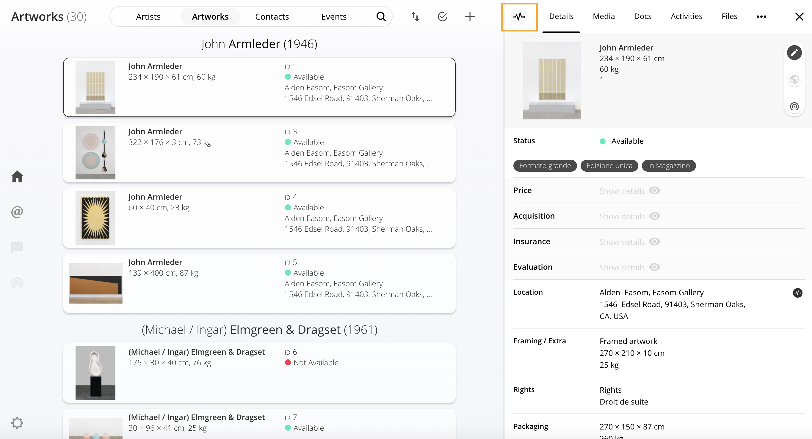The height and width of the screenshot is (439, 812).
Task: Show Insurance details eye toggle
Action: (x=655, y=241)
